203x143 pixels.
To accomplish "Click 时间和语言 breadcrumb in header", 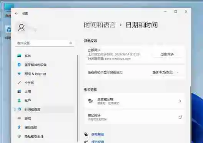I will (100, 25).
